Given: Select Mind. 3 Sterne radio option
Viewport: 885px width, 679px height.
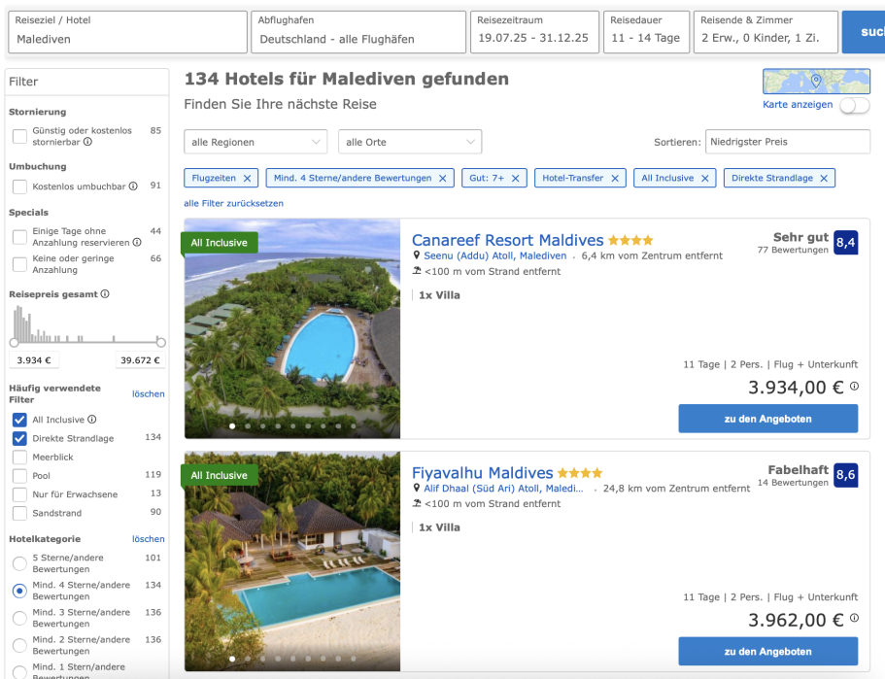Looking at the screenshot, I should tap(19, 618).
